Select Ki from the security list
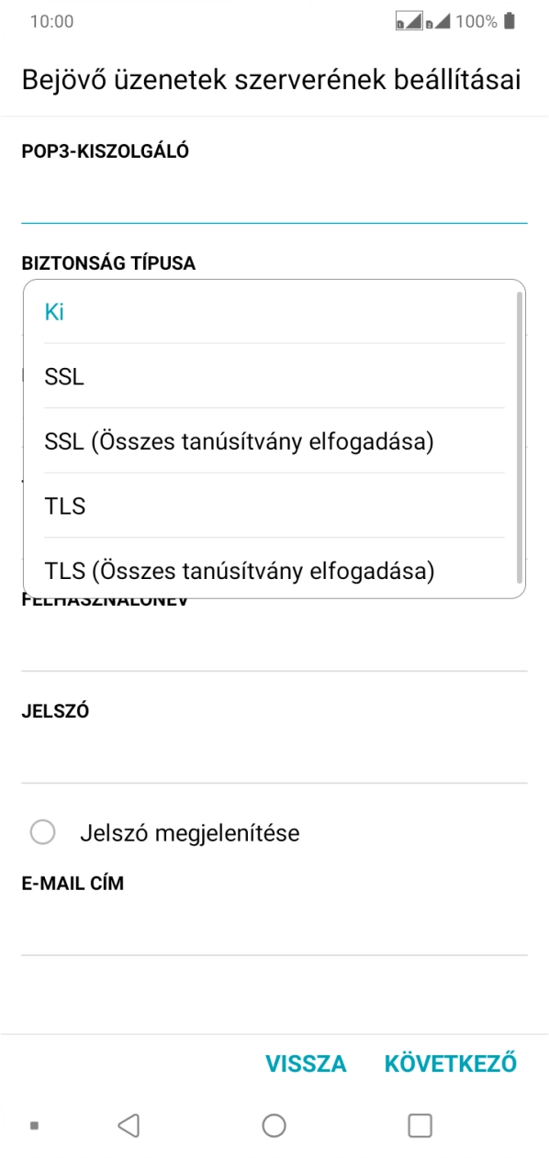 click(x=55, y=311)
